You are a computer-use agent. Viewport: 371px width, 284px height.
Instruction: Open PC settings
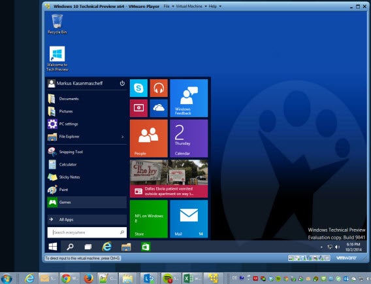pos(87,124)
